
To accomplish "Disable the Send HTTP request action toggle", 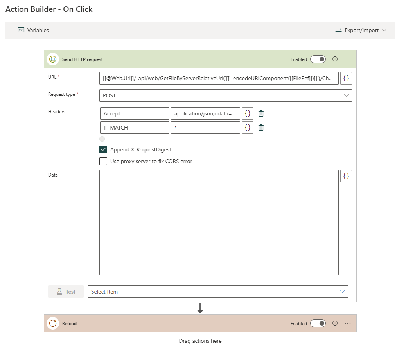I will [x=318, y=59].
